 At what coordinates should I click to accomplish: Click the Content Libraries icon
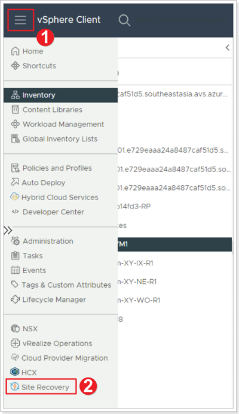[15, 109]
